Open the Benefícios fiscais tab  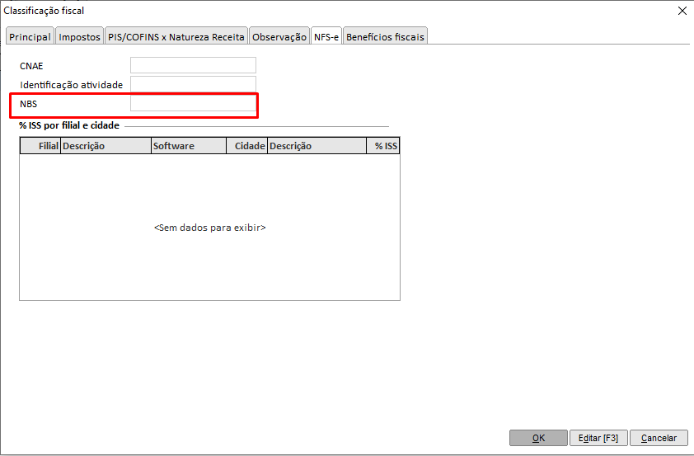click(385, 37)
